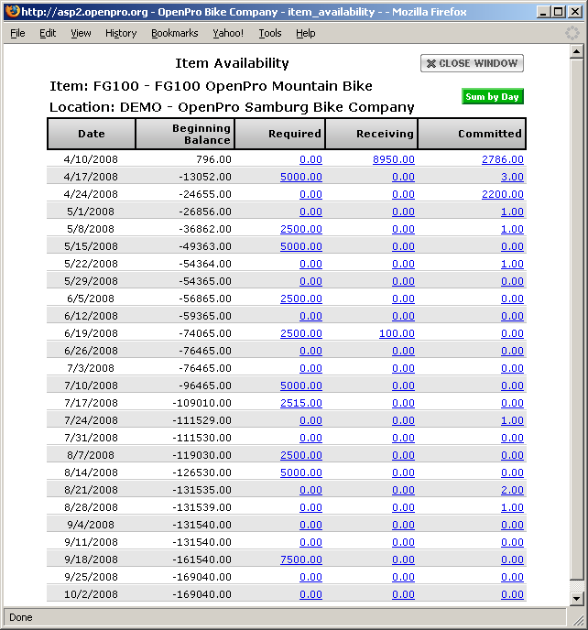This screenshot has width=588, height=630.
Task: Click 5000.00 required link for 4/17/2008
Action: click(301, 177)
